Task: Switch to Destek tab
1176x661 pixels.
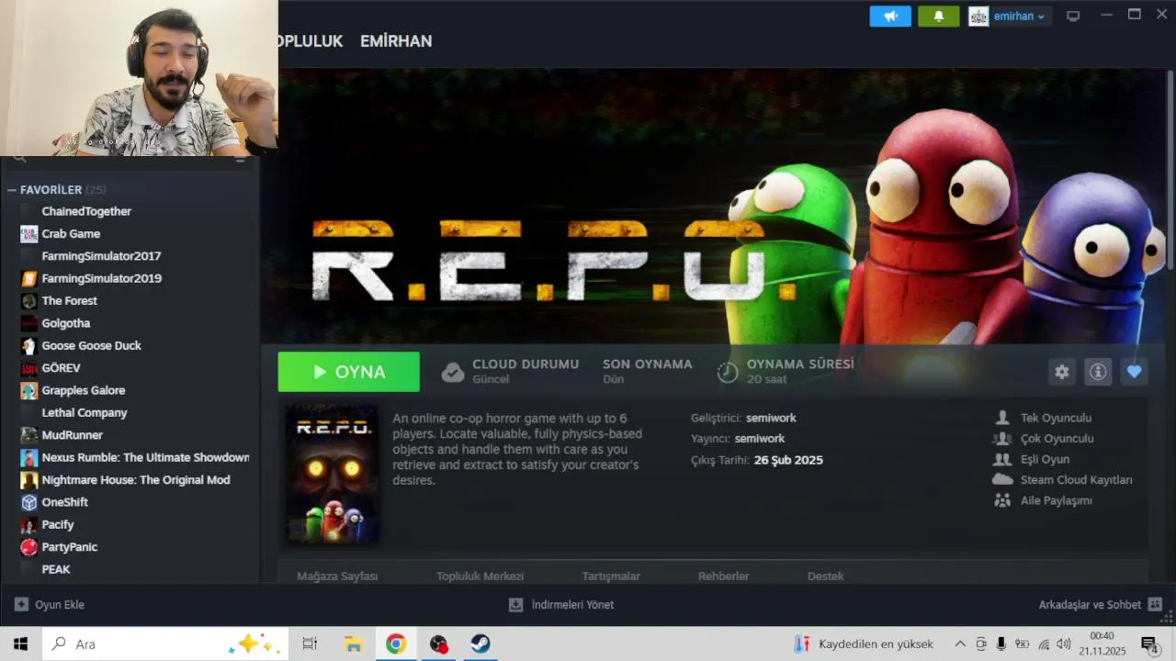Action: 825,576
